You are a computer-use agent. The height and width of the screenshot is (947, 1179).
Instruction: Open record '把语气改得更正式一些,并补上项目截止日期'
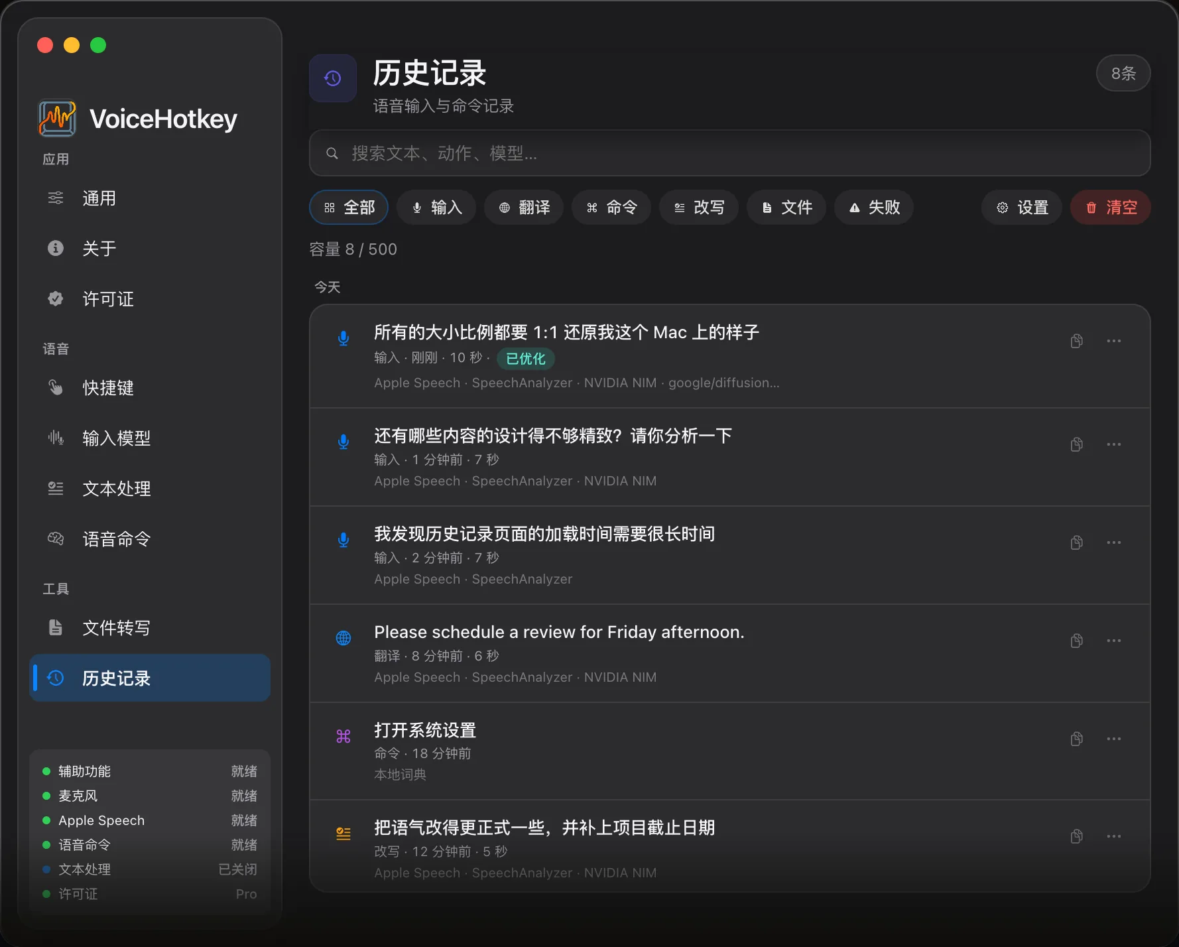pyautogui.click(x=729, y=847)
